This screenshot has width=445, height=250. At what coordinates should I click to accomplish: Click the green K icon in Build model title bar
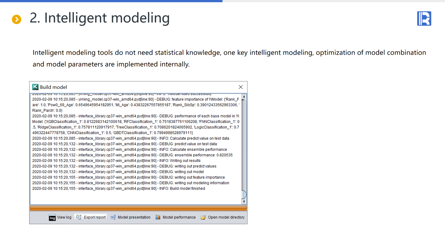click(x=35, y=87)
